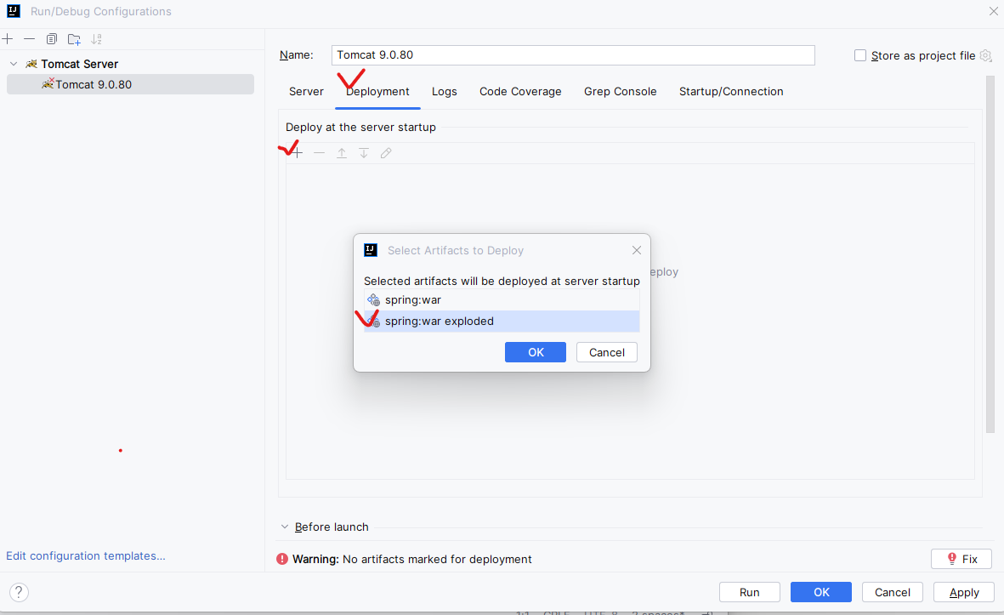Open the Deployment tab

(x=377, y=92)
